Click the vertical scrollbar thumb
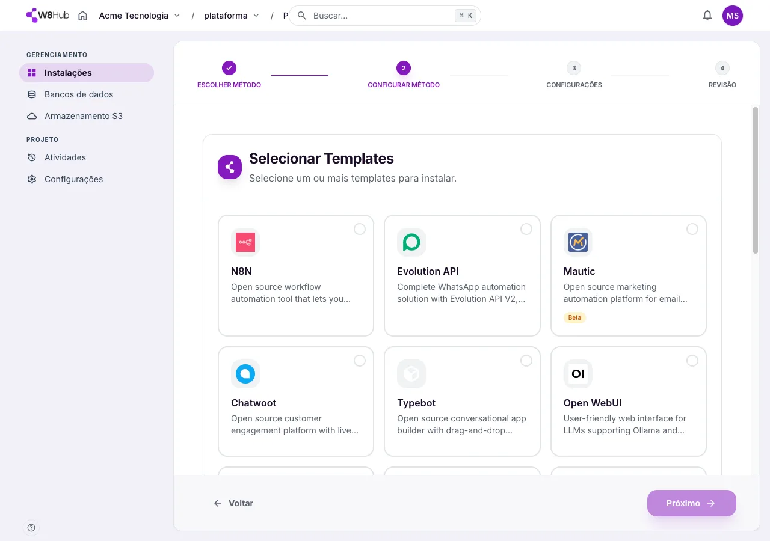Image resolution: width=770 pixels, height=541 pixels. coord(756,180)
